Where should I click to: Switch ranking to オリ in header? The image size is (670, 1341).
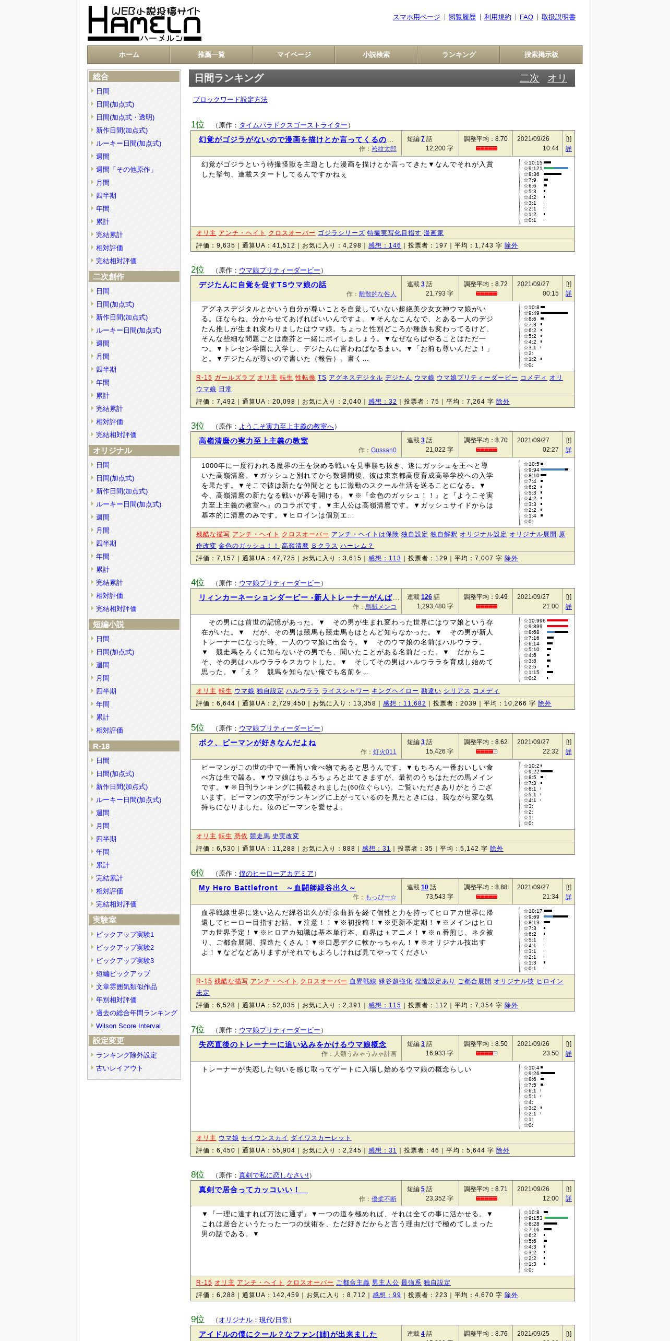557,78
